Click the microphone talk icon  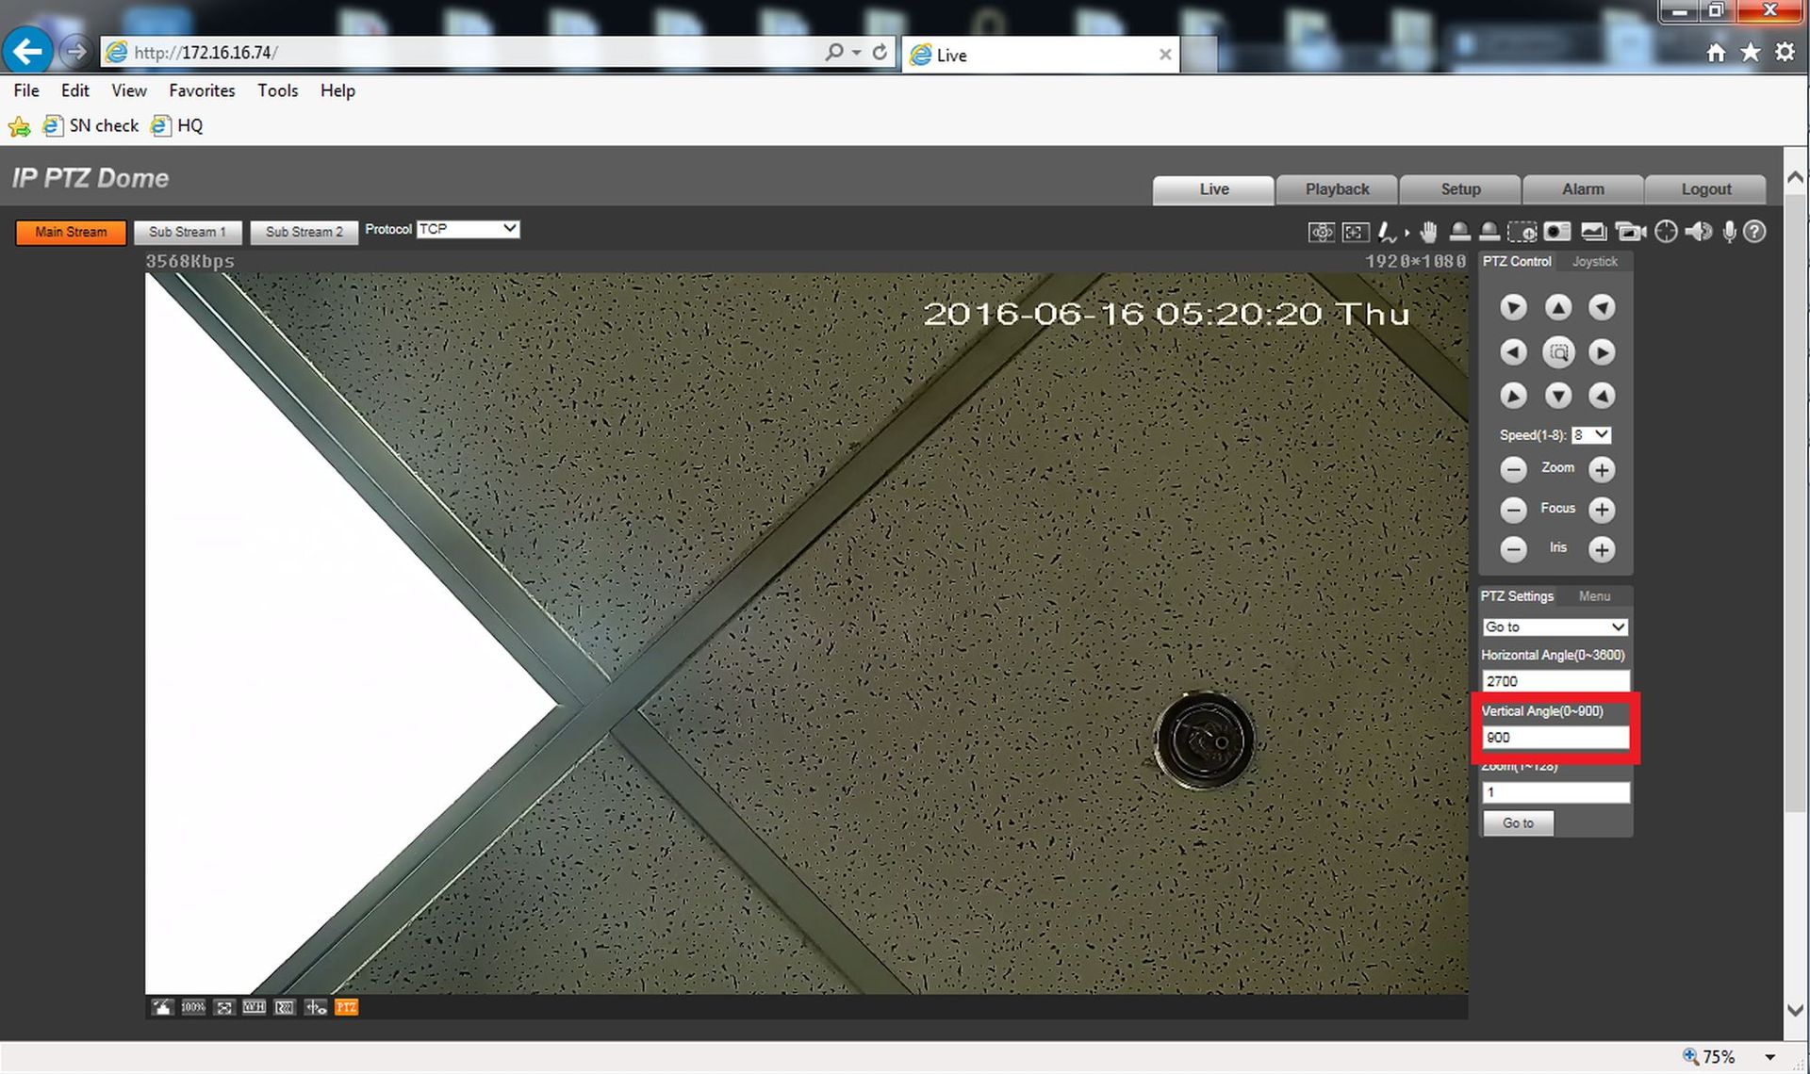click(1728, 232)
